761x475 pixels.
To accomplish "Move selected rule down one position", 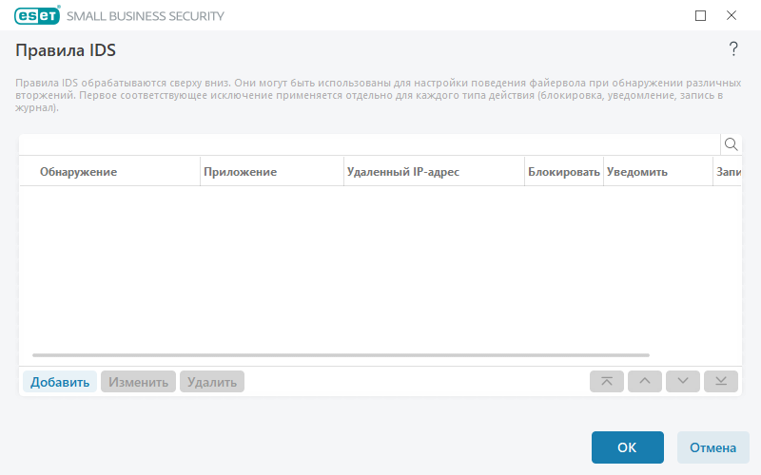I will click(682, 381).
